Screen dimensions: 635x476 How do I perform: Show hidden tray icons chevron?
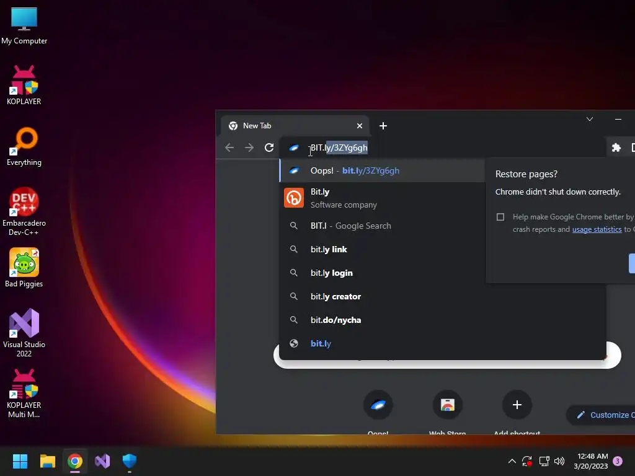512,461
